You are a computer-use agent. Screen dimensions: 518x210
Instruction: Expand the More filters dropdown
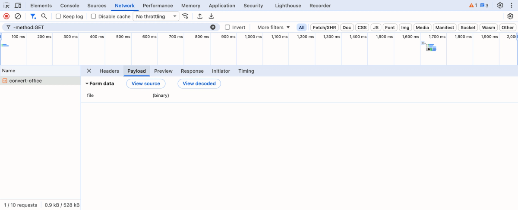coord(274,27)
